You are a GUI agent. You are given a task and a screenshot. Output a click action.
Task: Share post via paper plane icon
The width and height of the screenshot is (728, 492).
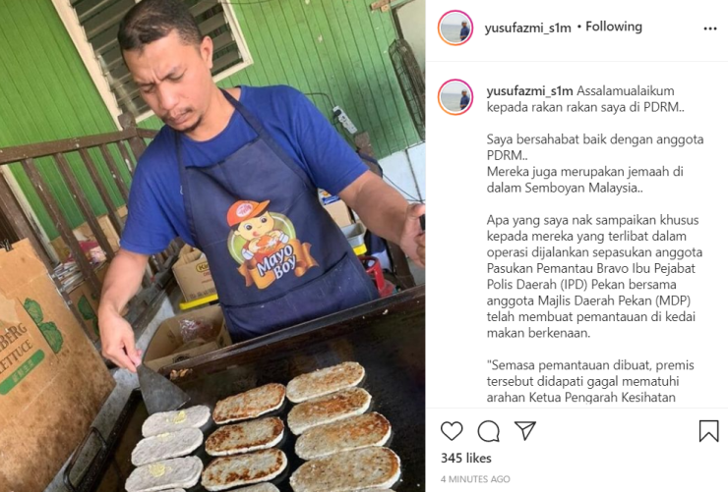click(525, 431)
